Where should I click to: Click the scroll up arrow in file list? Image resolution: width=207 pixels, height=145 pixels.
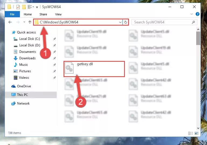(x=198, y=29)
